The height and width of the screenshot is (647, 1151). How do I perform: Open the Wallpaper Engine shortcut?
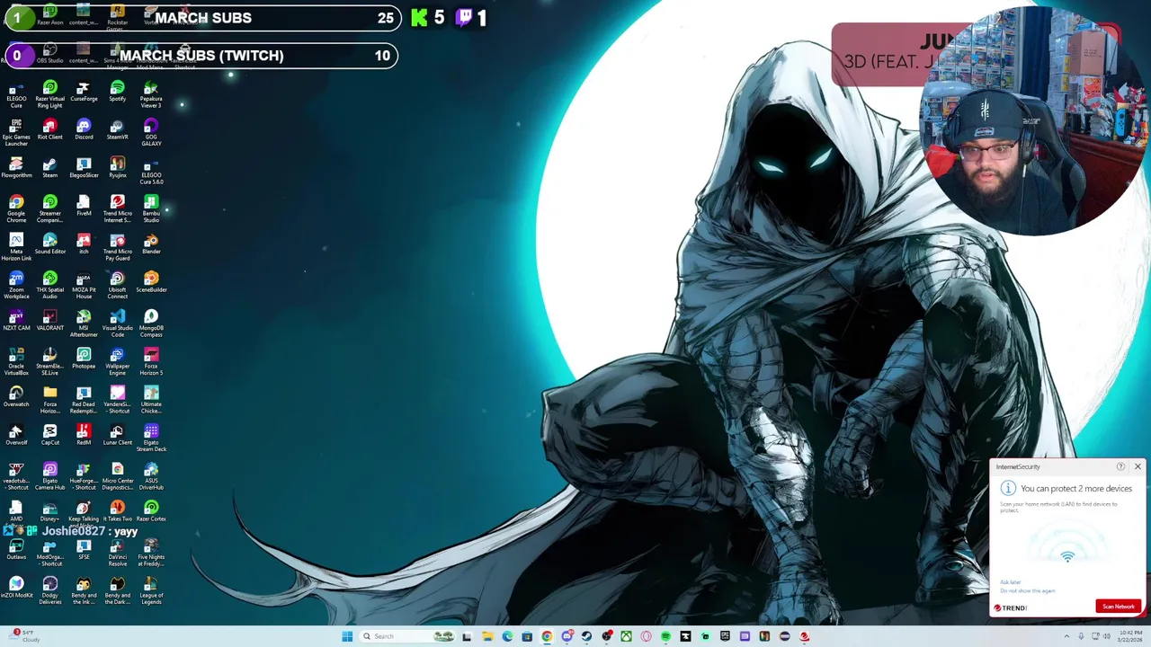click(117, 362)
